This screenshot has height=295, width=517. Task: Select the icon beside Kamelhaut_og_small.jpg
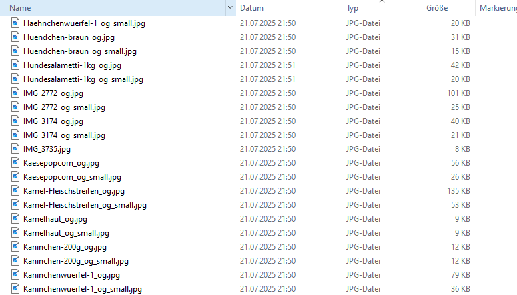point(15,232)
